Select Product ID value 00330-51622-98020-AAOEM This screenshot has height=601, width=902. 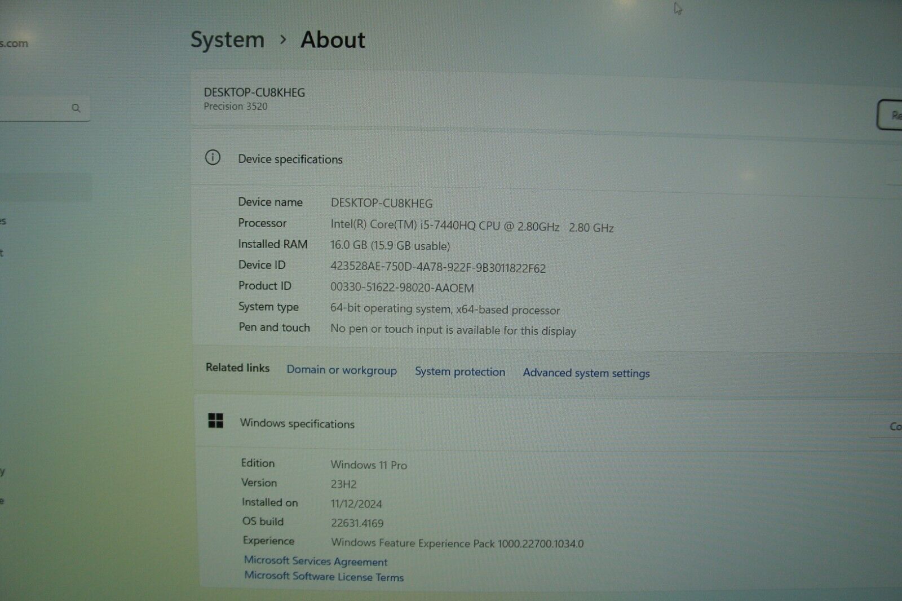(x=402, y=288)
